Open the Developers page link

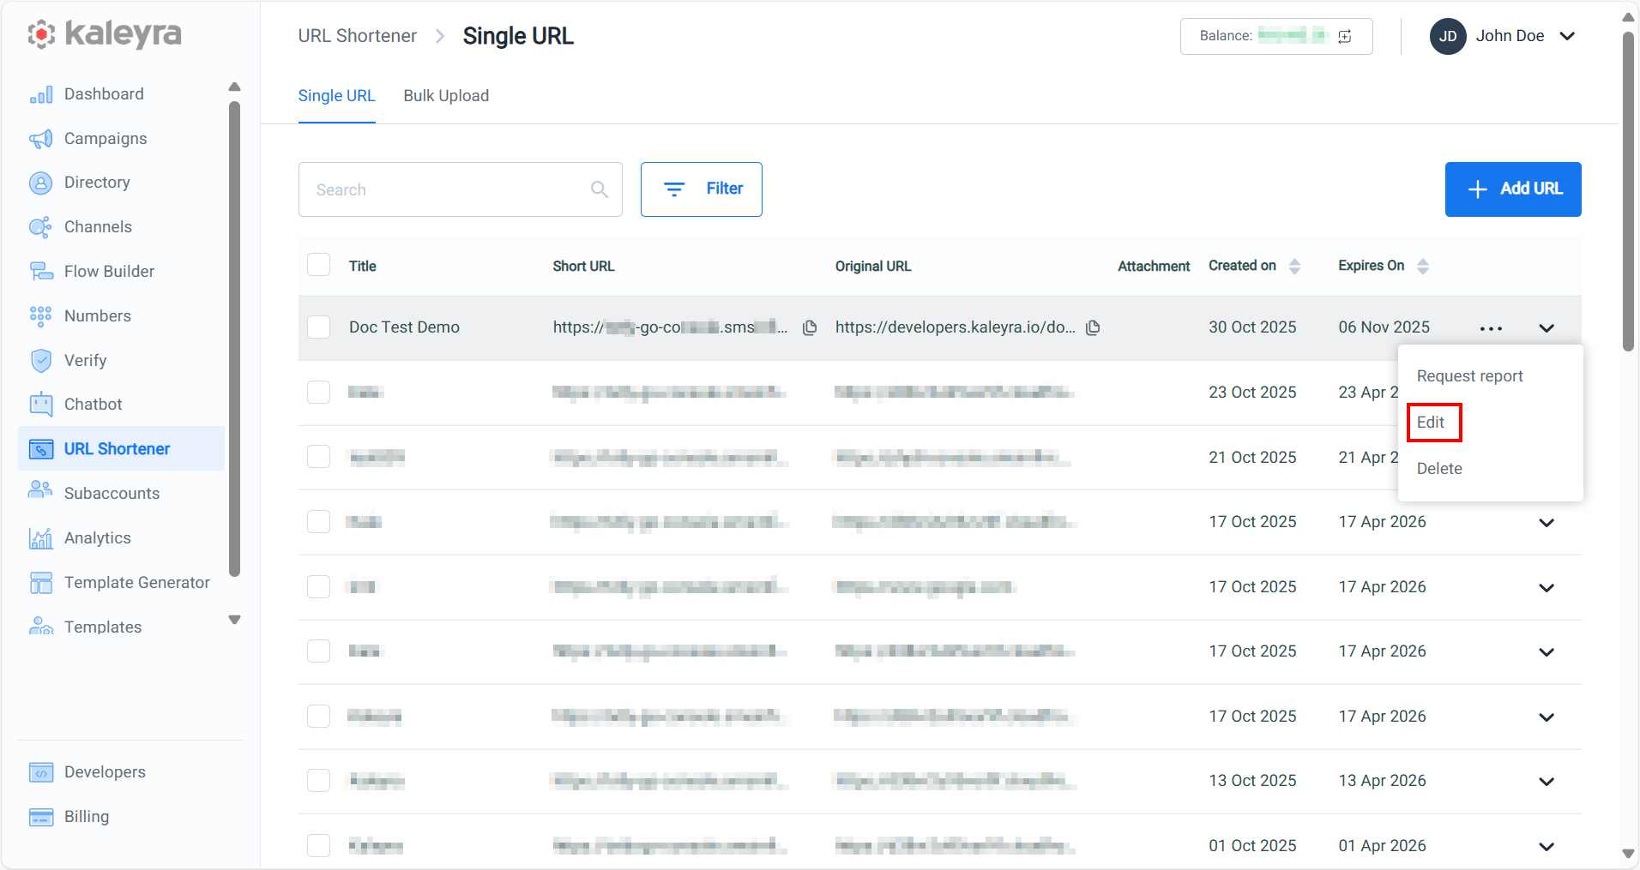point(105,772)
